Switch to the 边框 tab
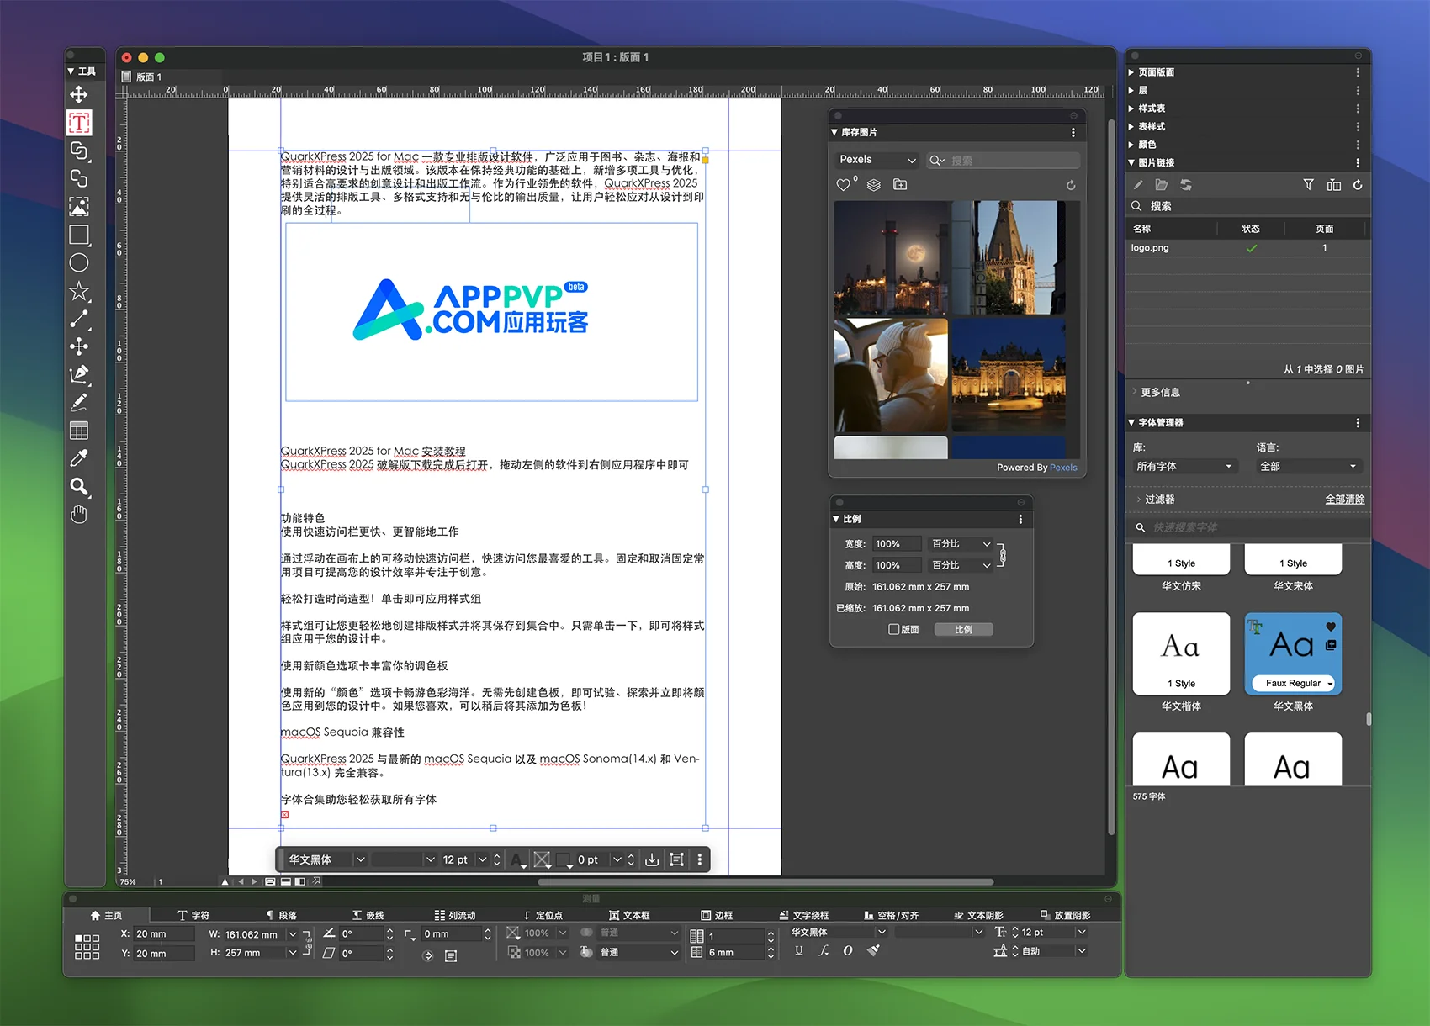The width and height of the screenshot is (1430, 1026). 717,915
